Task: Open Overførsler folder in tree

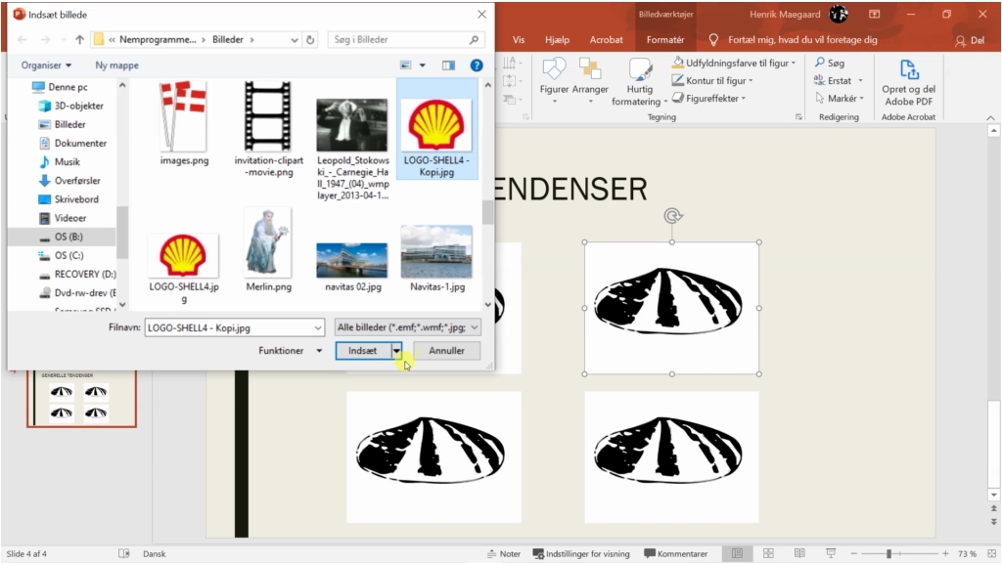Action: point(69,181)
